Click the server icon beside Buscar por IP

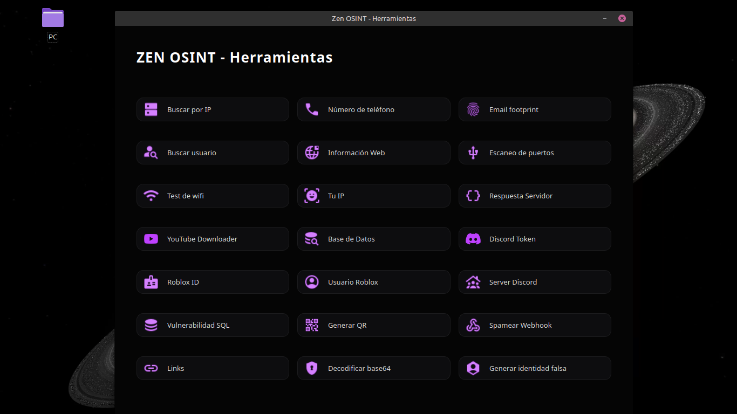click(x=151, y=109)
